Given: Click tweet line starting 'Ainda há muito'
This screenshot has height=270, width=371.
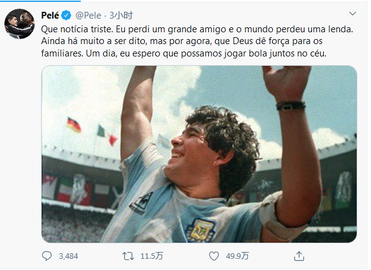Looking at the screenshot, I should coord(181,42).
